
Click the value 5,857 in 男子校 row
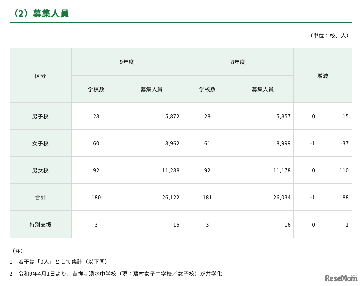pyautogui.click(x=283, y=116)
